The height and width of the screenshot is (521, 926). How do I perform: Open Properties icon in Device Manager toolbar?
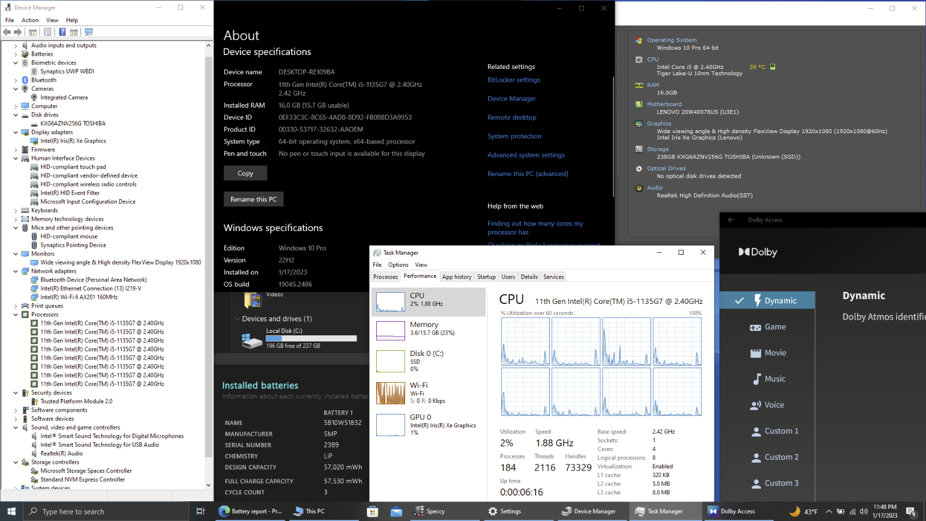coord(47,32)
